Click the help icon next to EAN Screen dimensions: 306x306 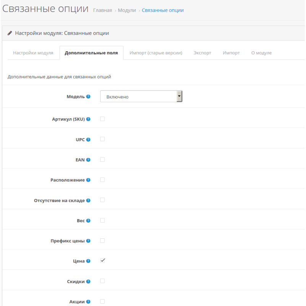[x=88, y=160]
